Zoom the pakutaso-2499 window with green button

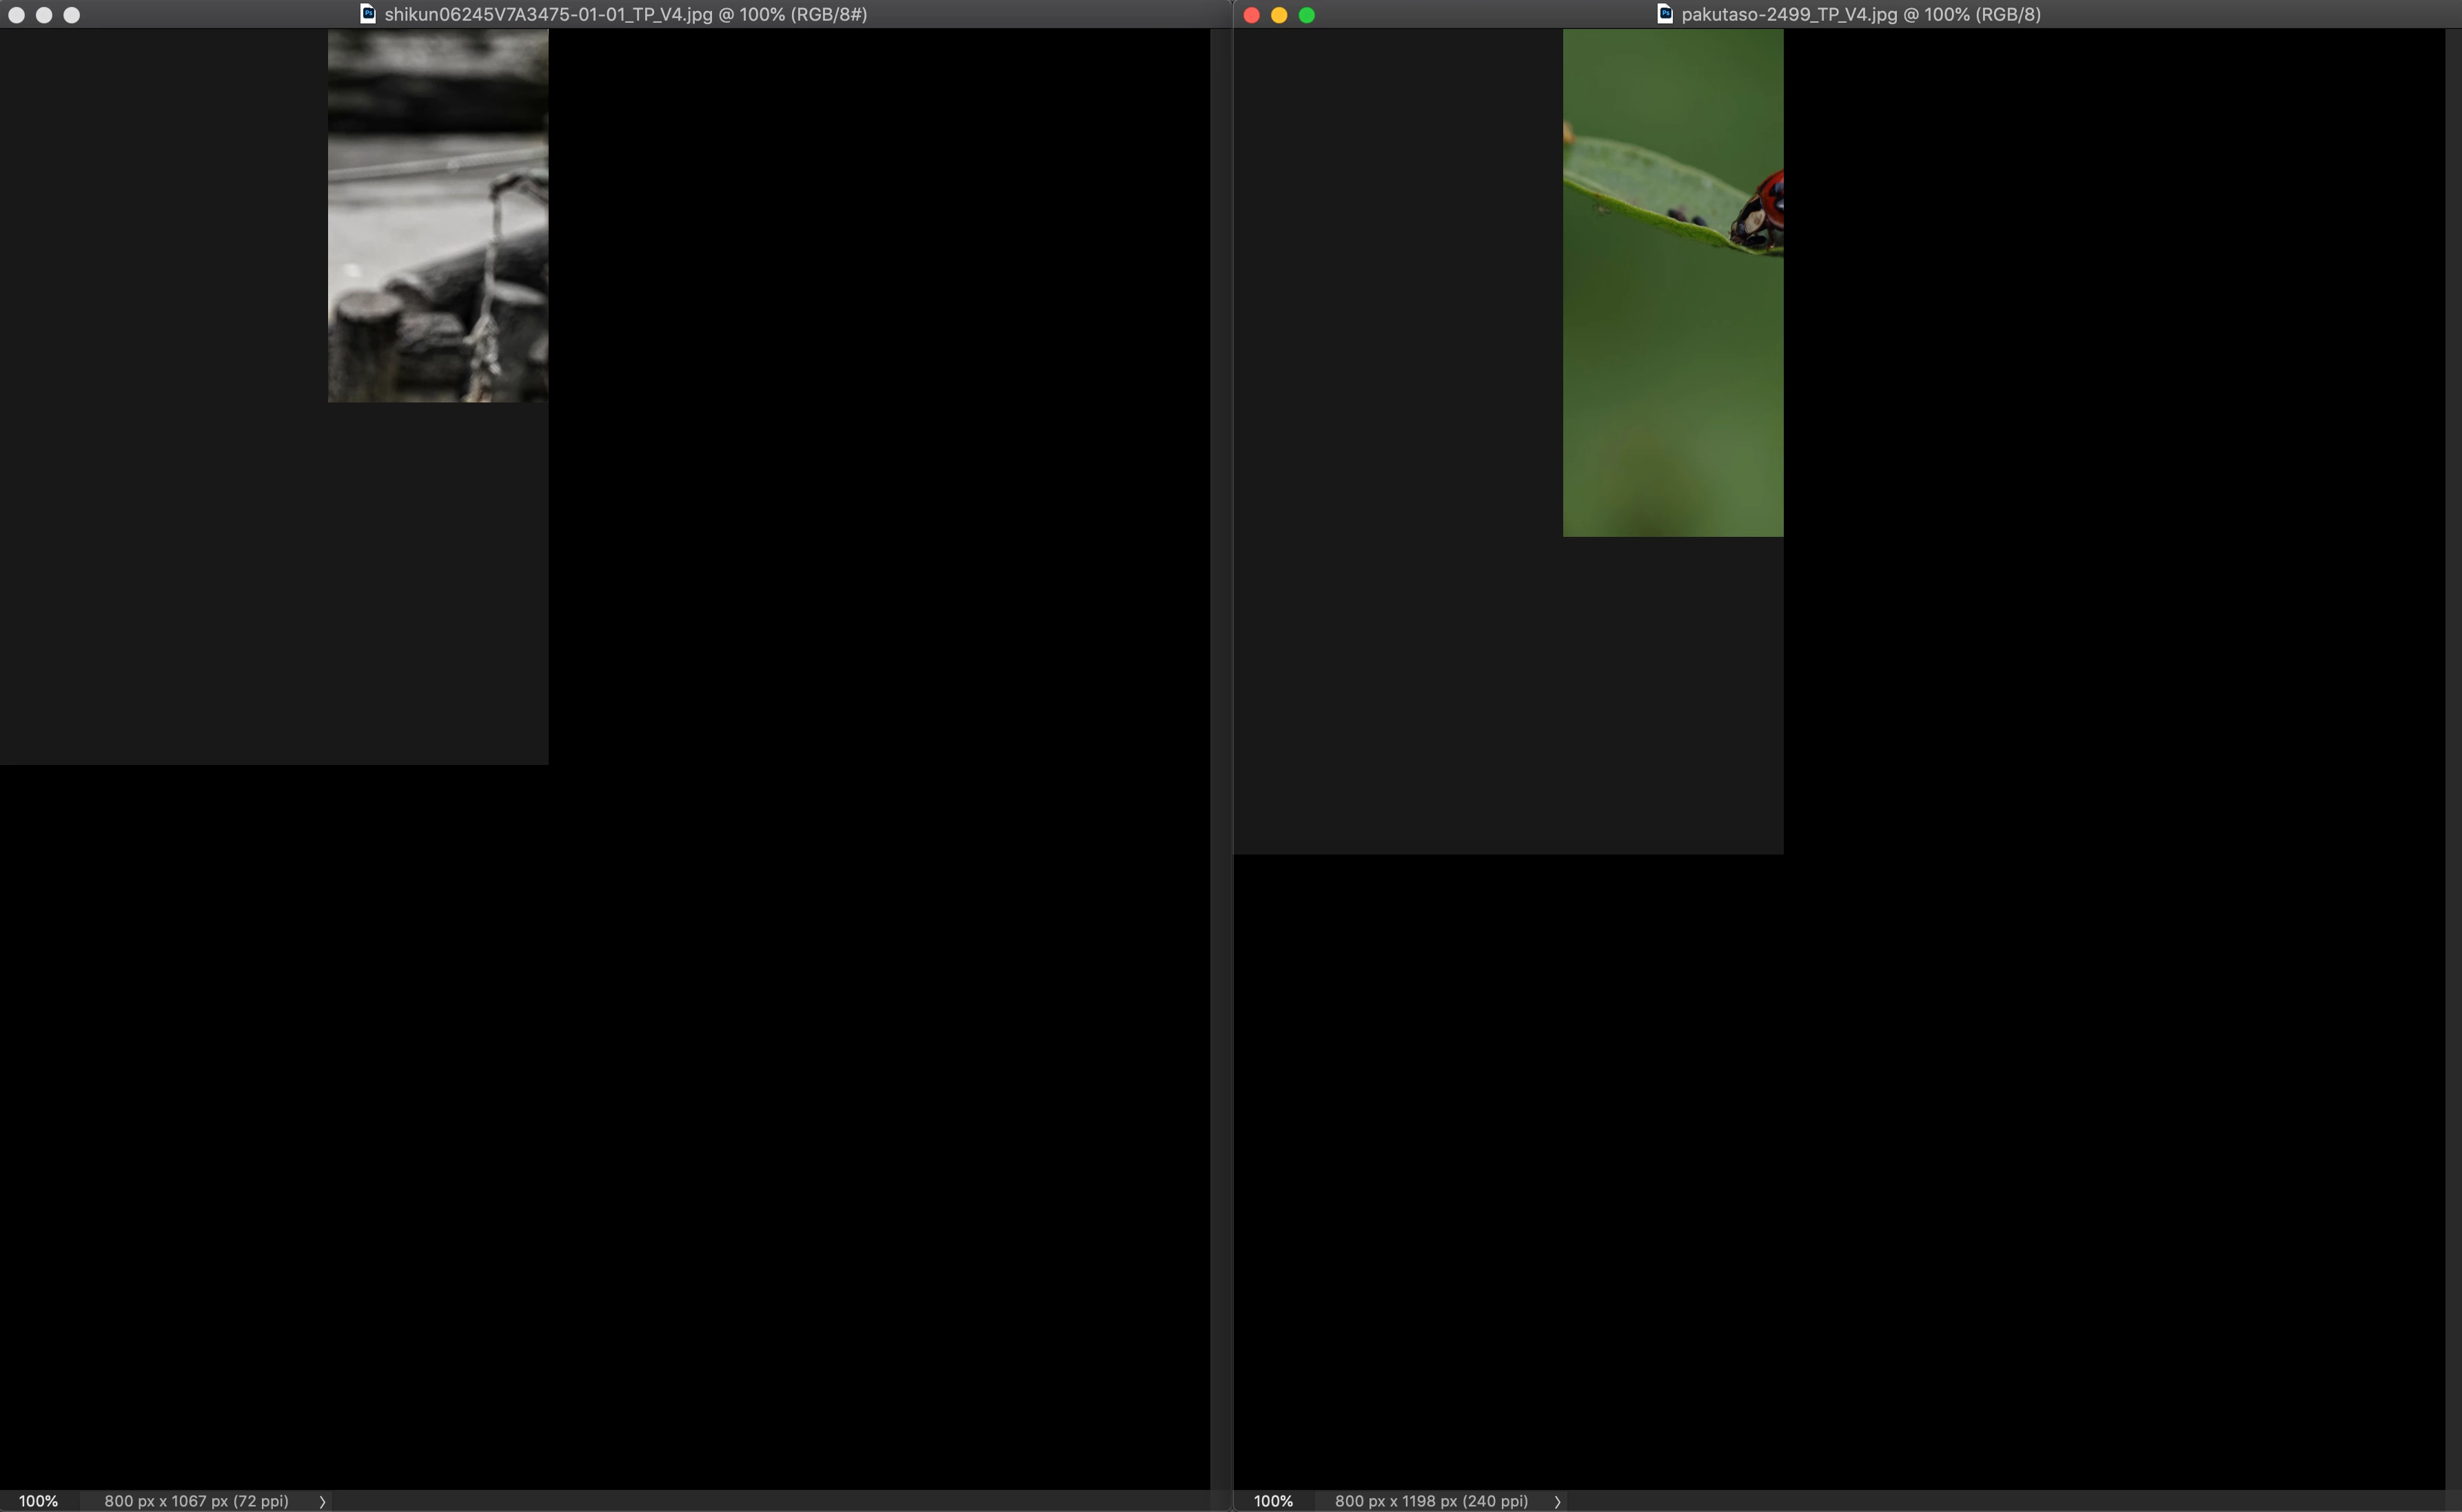[x=1306, y=15]
